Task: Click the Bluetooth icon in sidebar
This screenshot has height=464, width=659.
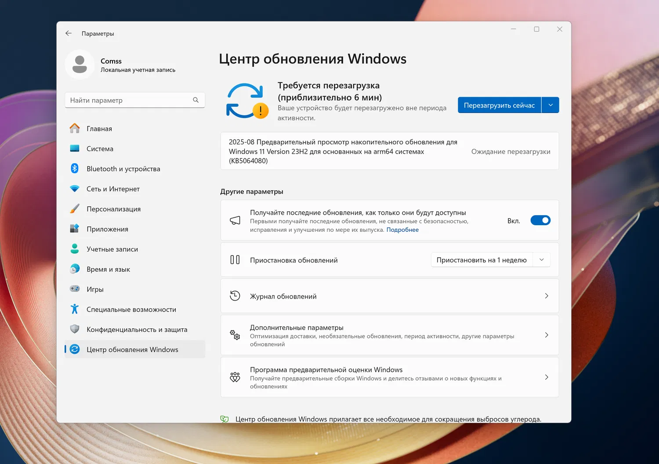Action: click(75, 169)
